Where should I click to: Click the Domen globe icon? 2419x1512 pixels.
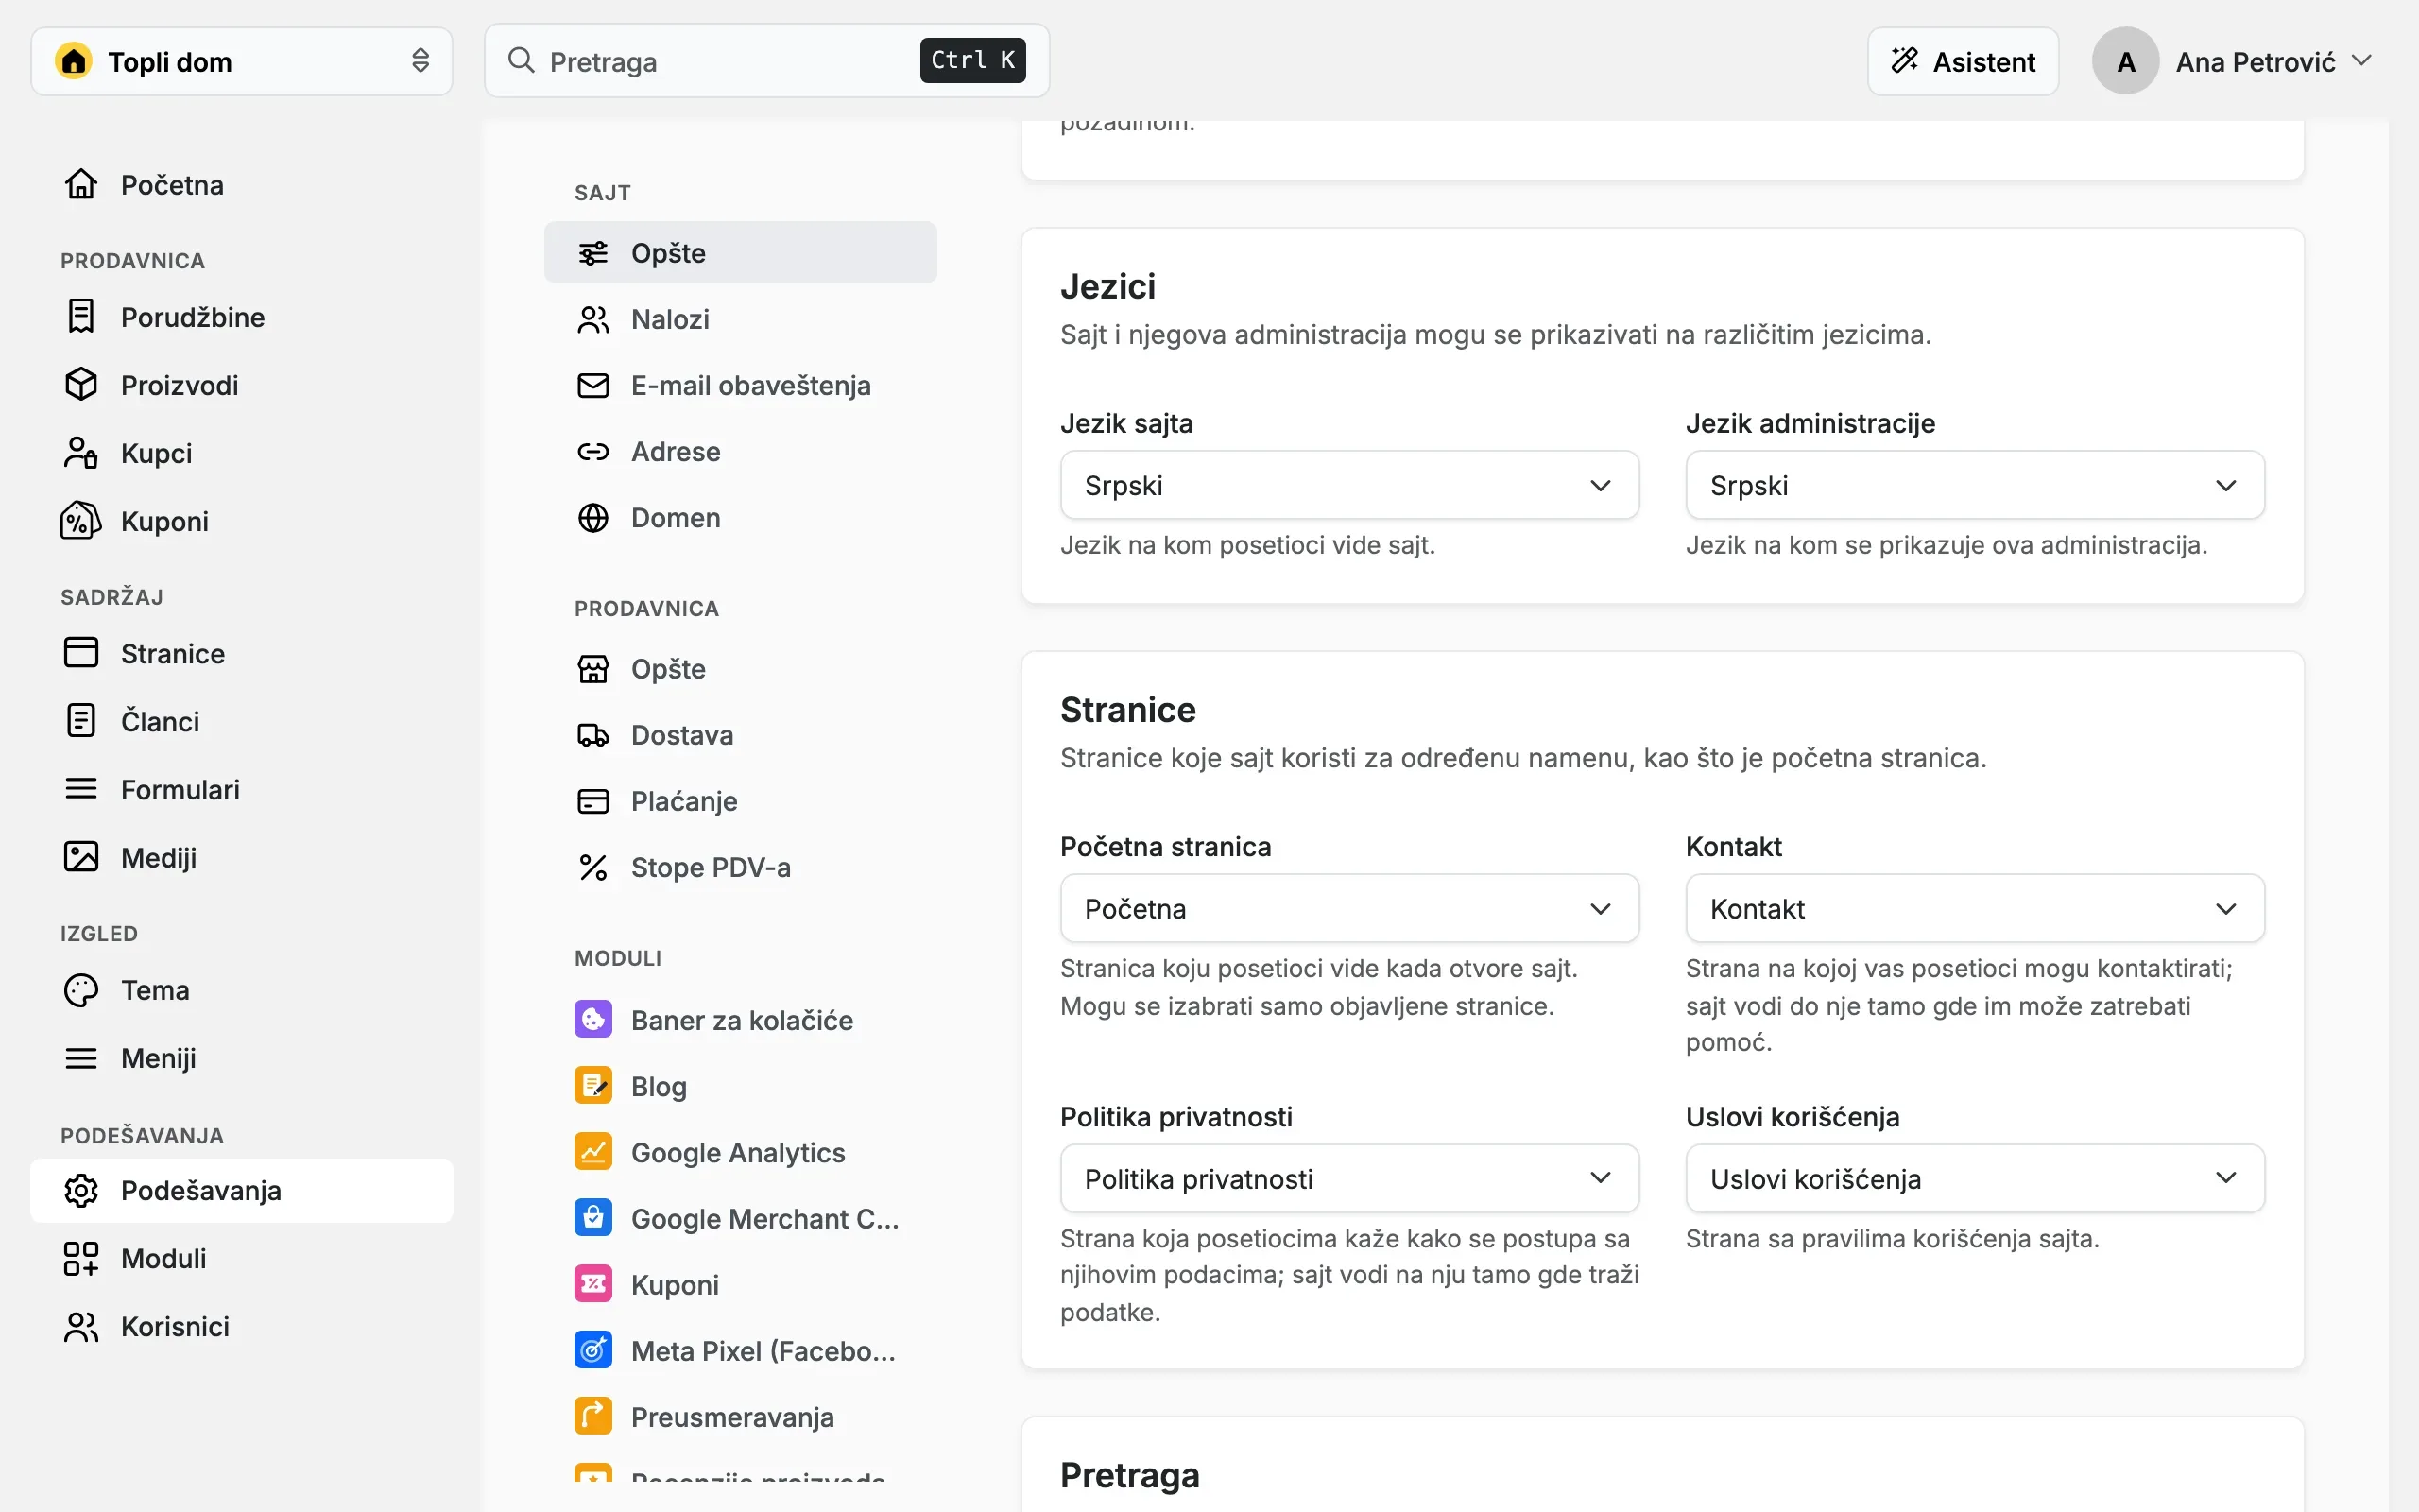(592, 518)
